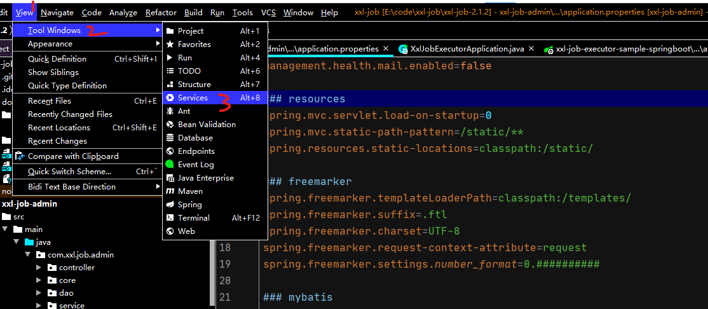Image resolution: width=708 pixels, height=309 pixels.
Task: Click the Web globe icon
Action: pos(170,231)
